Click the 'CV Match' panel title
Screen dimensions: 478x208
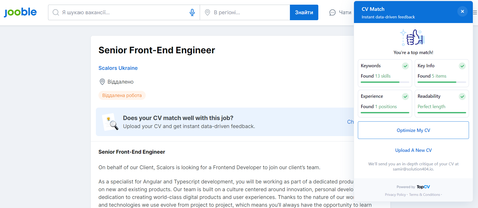(x=373, y=9)
